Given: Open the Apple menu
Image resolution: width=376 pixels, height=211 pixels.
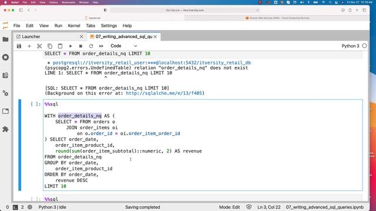Looking at the screenshot, I should coord(5,2).
